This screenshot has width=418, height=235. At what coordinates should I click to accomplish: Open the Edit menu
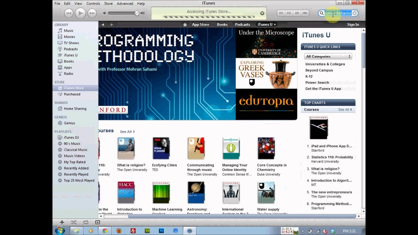tap(67, 4)
